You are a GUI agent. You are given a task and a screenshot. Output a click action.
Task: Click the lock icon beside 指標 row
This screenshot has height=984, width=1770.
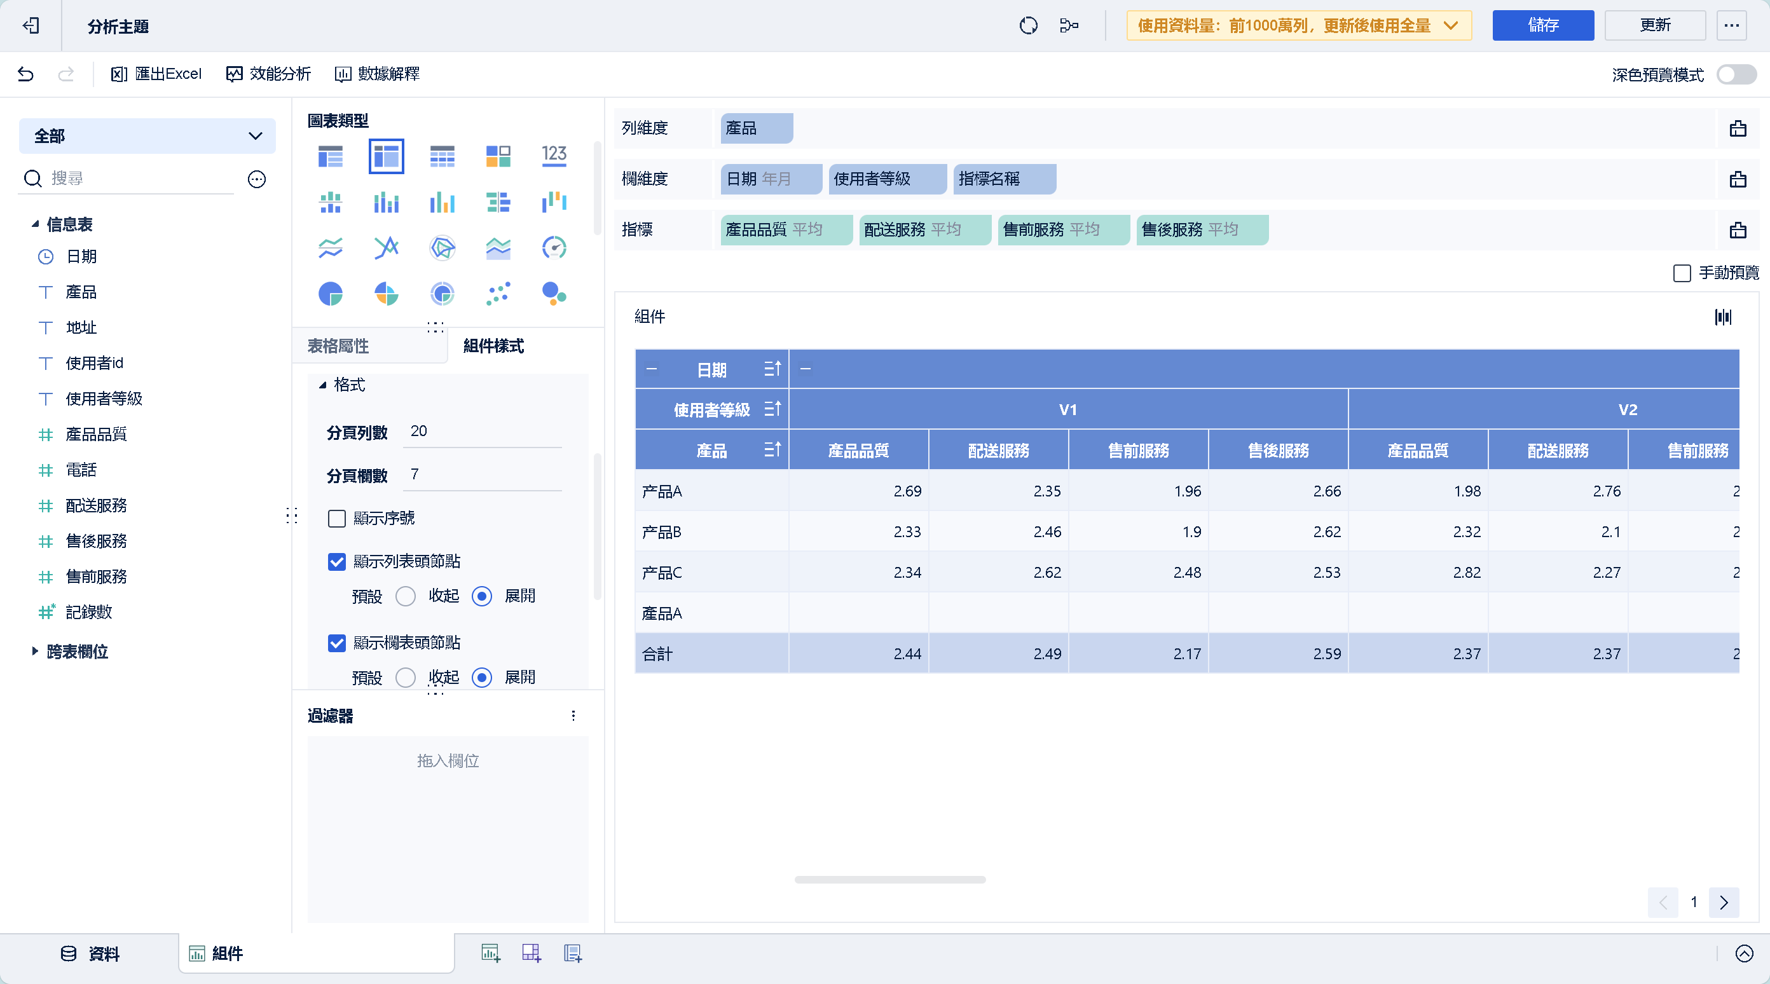tap(1738, 230)
